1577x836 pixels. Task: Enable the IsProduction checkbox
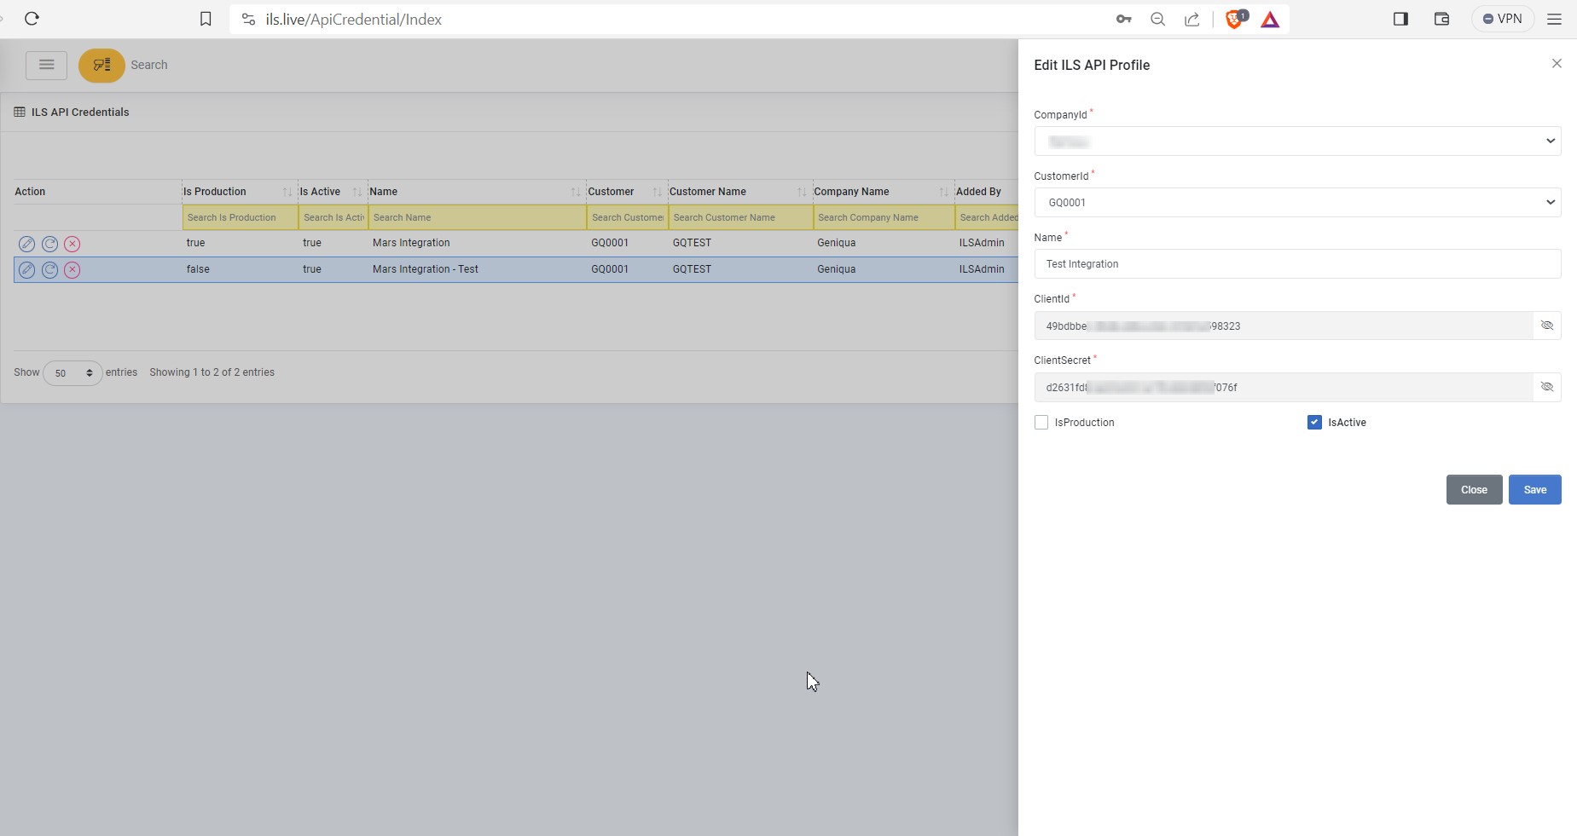tap(1041, 422)
